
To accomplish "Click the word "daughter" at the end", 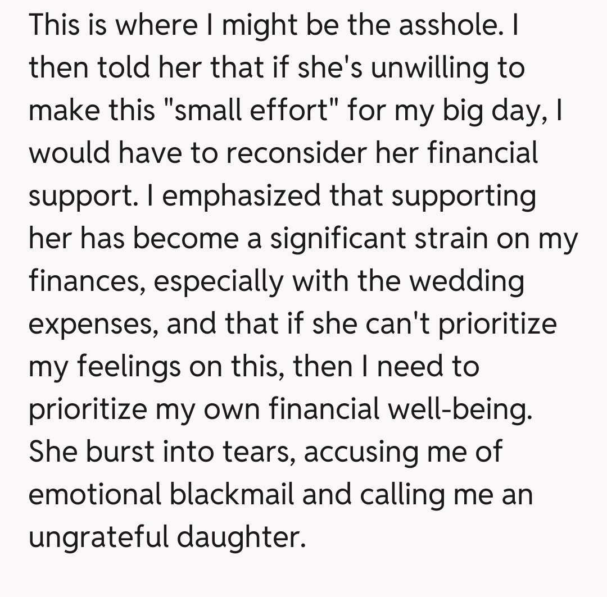I will coord(241,537).
